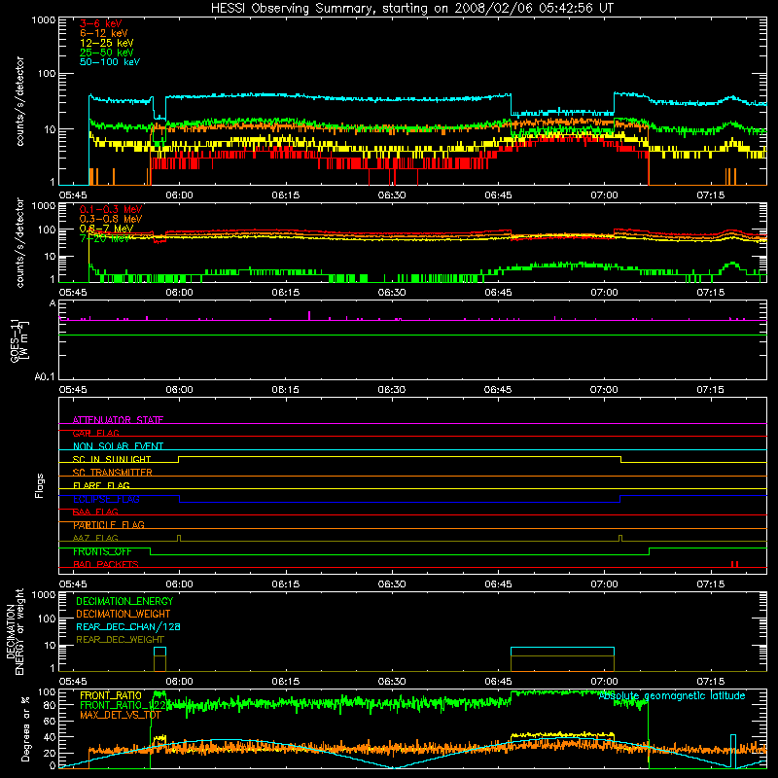Select the 3-6 keV legend label
This screenshot has width=778, height=778.
click(x=101, y=23)
